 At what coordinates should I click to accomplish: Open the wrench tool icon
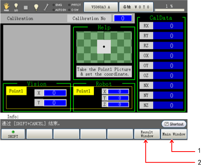[46, 7]
